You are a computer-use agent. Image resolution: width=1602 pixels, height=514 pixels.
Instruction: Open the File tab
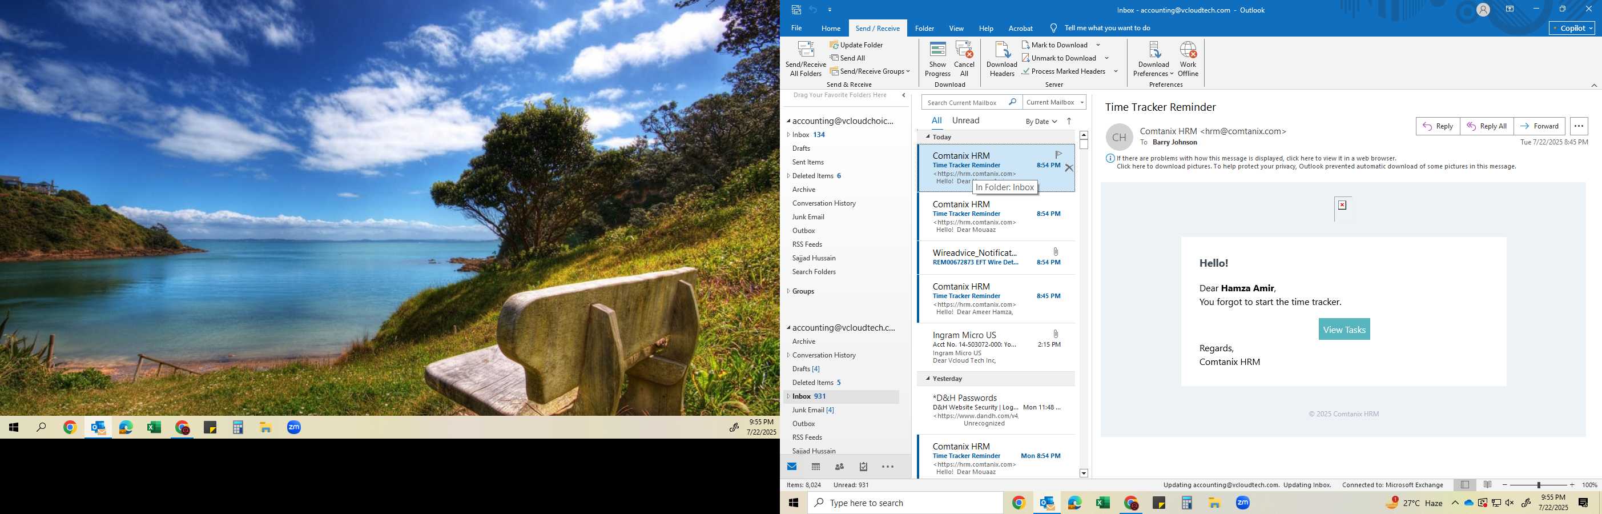pyautogui.click(x=796, y=28)
